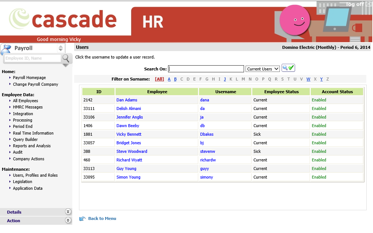Image resolution: width=373 pixels, height=233 pixels.
Task: Open Application Data
Action: tap(28, 188)
